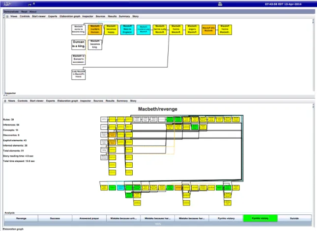The image size is (317, 231).
Task: Select the Answered prayer button
Action: click(89, 218)
